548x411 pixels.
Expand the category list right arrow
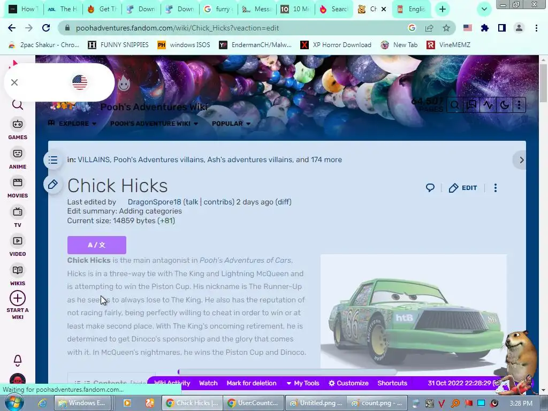click(521, 160)
